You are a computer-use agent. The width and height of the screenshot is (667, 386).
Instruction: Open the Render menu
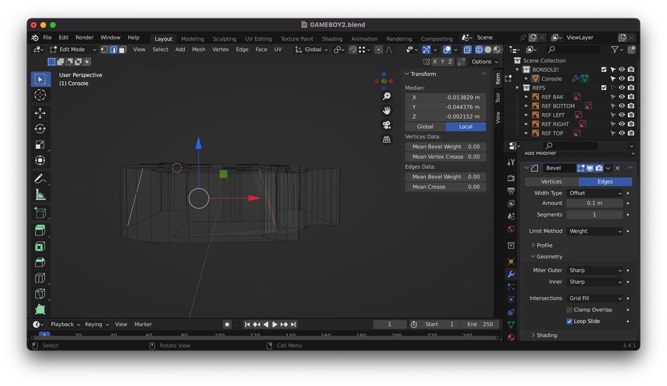pos(84,38)
